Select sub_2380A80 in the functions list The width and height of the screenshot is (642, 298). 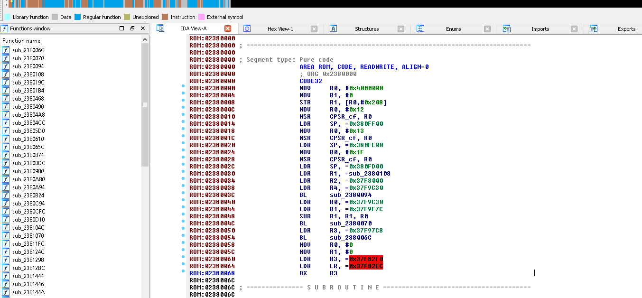tap(28, 179)
